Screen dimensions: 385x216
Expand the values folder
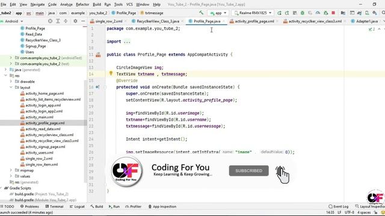pyautogui.click(x=11, y=176)
